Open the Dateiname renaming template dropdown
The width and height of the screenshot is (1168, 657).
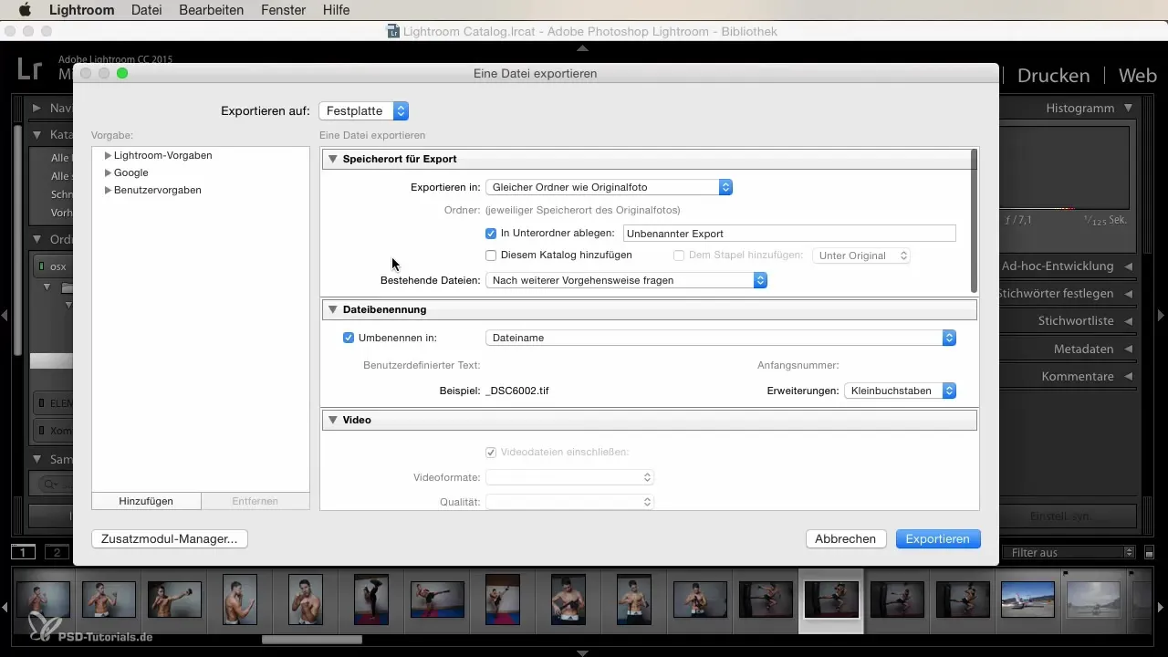(x=721, y=338)
